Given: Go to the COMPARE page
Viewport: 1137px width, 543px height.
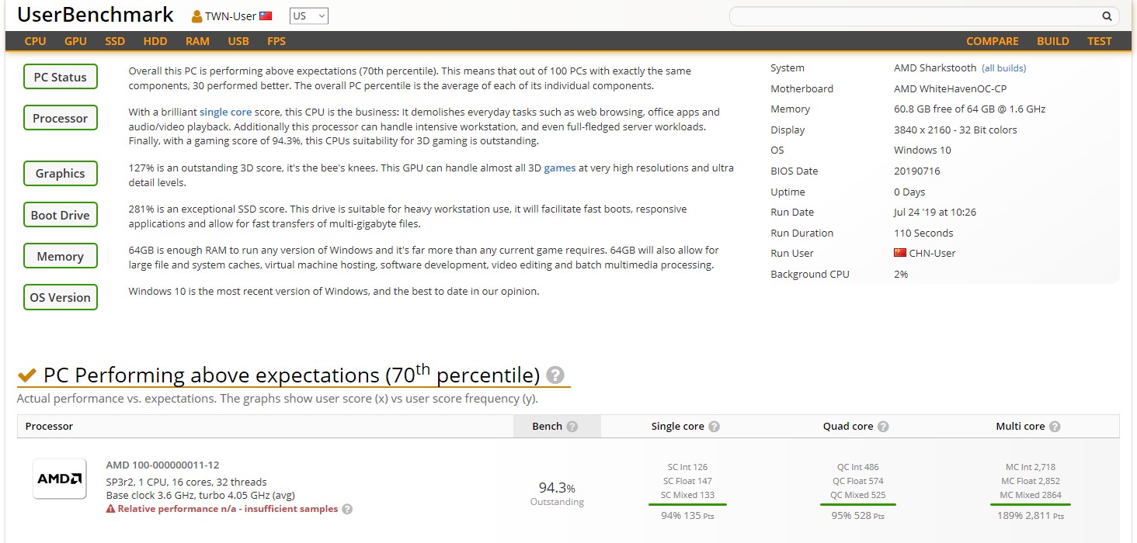Looking at the screenshot, I should (x=993, y=41).
